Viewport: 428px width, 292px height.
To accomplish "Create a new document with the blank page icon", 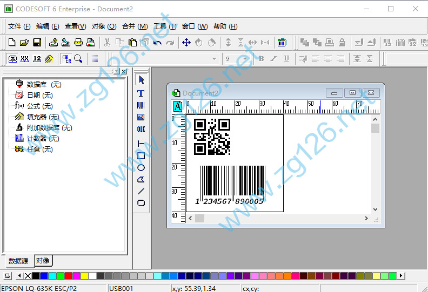I will [12, 42].
